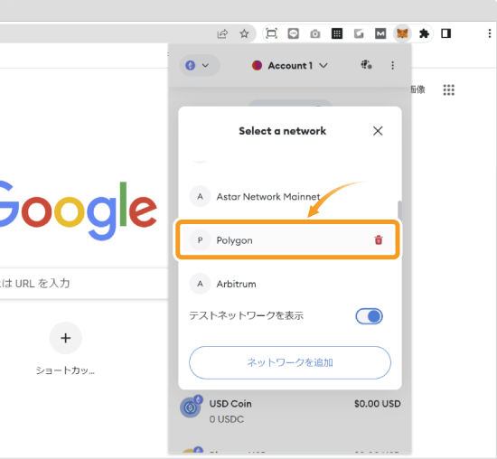Open the Chrome three-dot menu

coord(490,33)
